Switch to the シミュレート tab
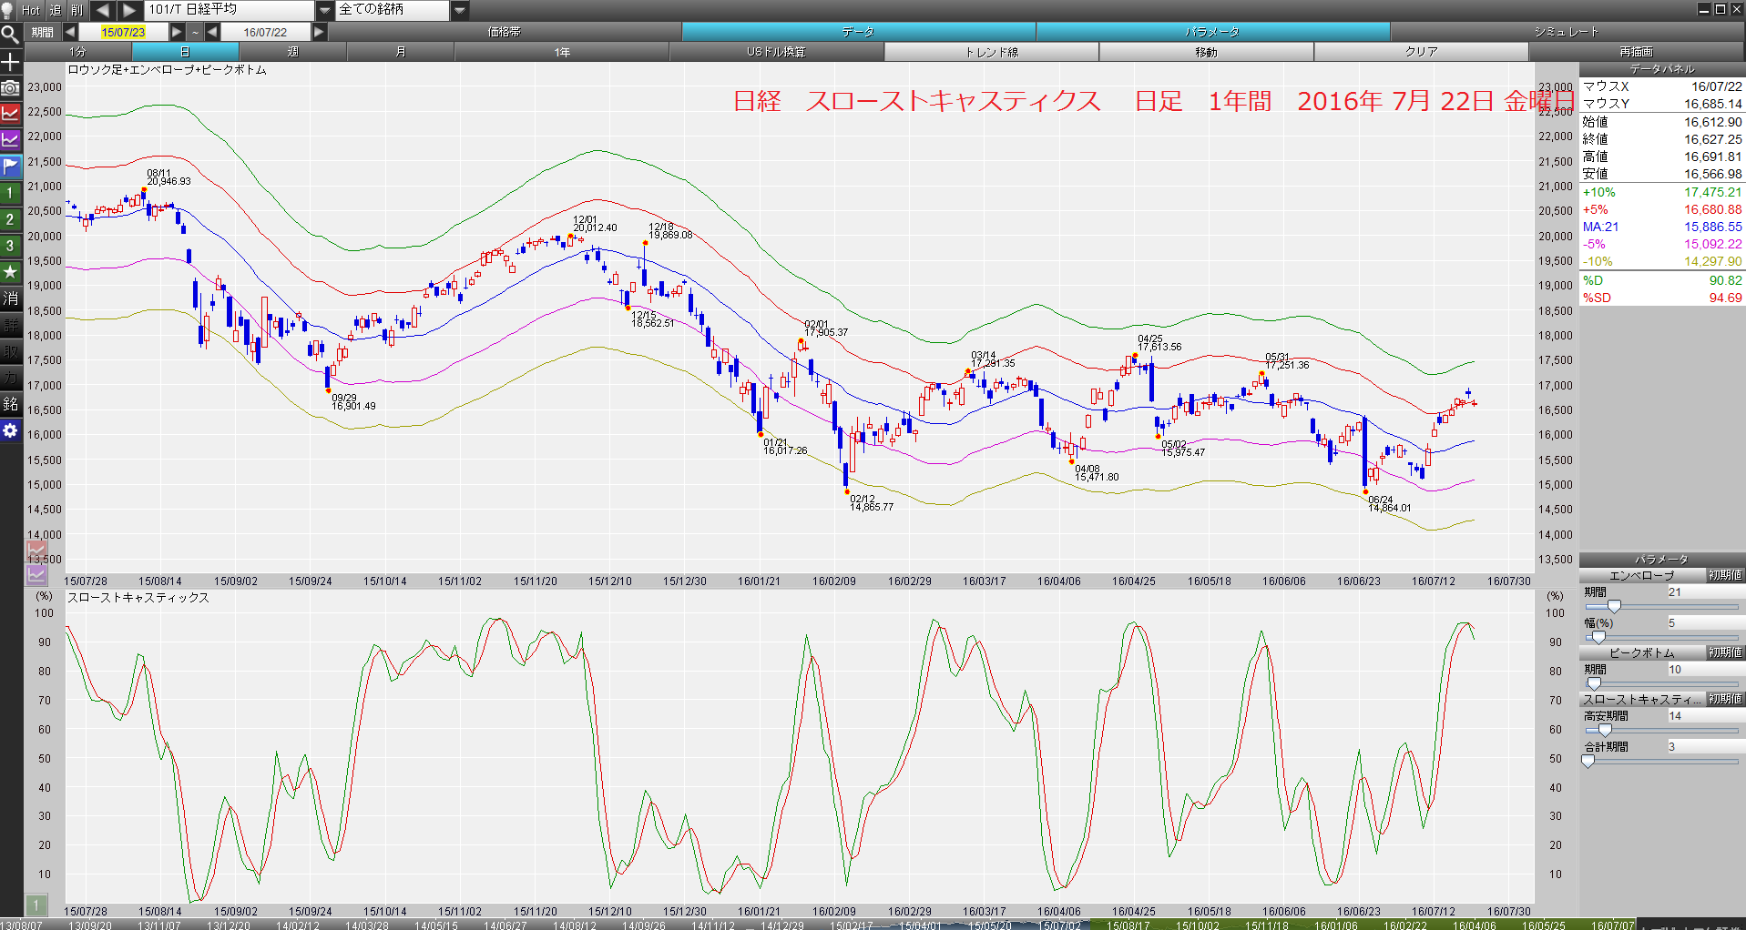Image resolution: width=1746 pixels, height=930 pixels. click(x=1567, y=32)
